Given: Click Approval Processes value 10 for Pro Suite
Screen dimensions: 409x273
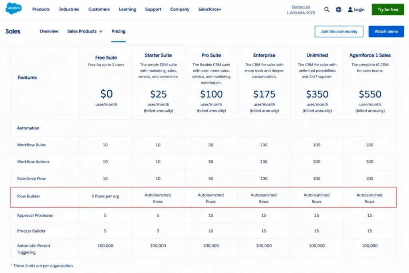Looking at the screenshot, I should (x=211, y=215).
